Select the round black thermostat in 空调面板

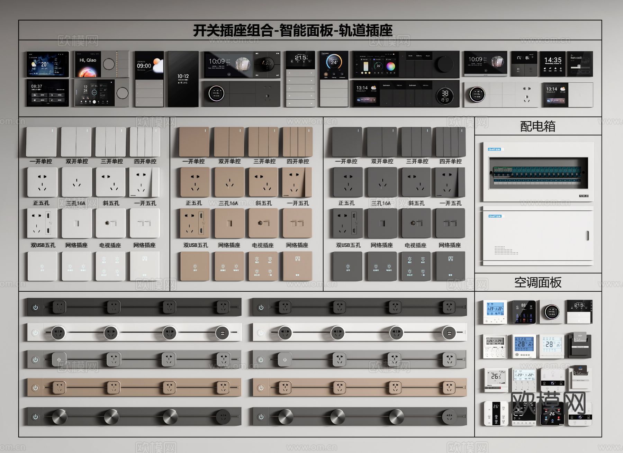(x=552, y=312)
